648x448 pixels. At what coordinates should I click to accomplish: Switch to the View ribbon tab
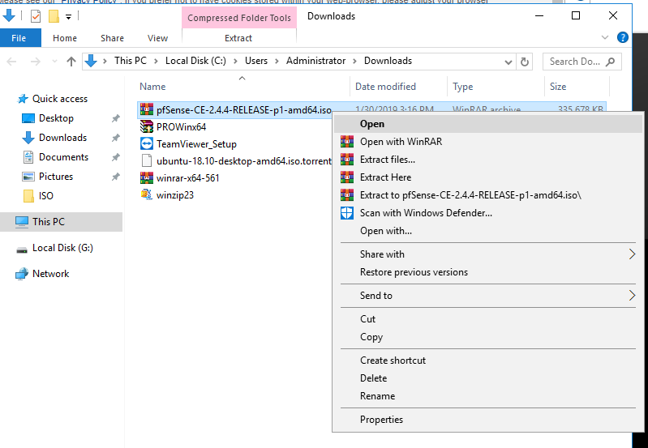[x=157, y=38]
